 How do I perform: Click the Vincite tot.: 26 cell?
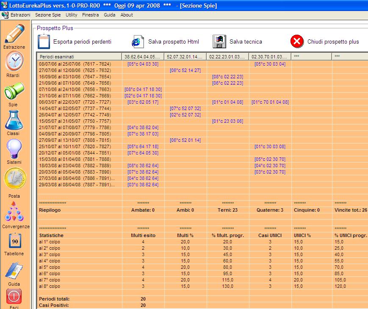(351, 210)
